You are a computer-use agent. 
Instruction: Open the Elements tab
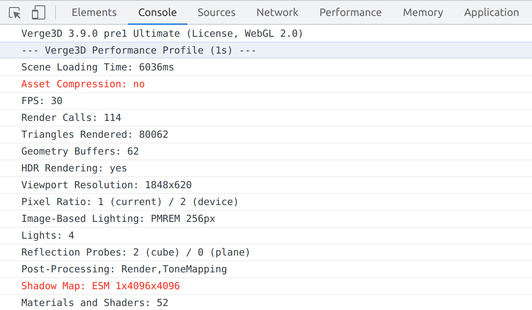94,12
